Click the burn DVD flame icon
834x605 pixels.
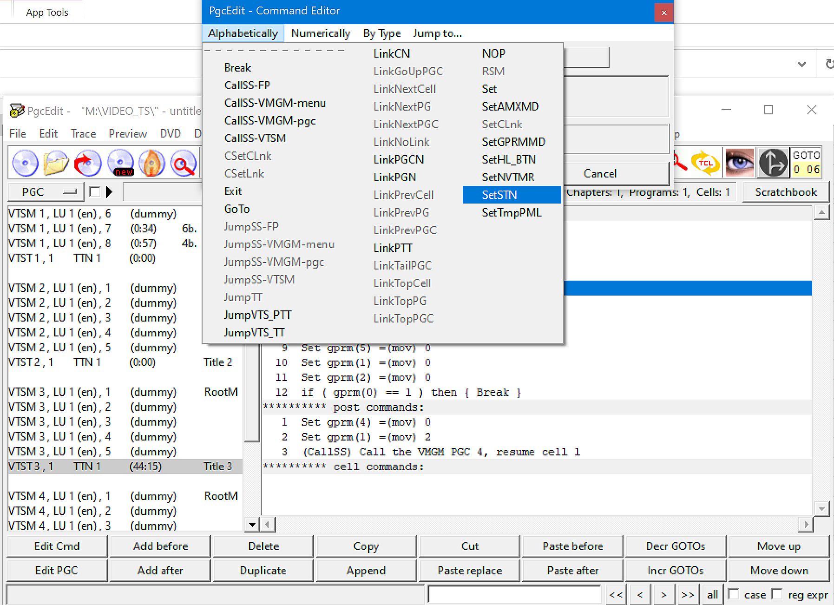[x=152, y=163]
